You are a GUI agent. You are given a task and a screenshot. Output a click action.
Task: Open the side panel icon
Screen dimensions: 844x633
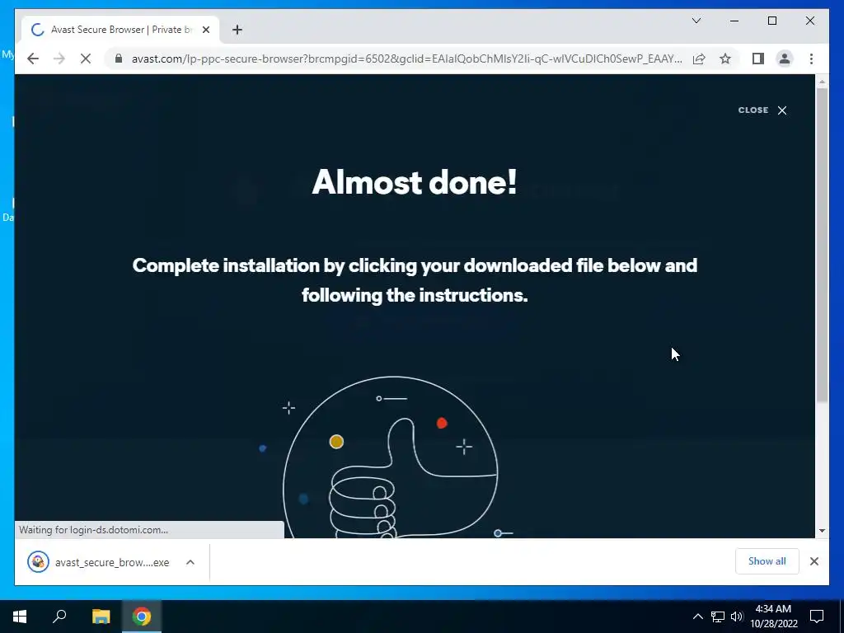coord(758,59)
